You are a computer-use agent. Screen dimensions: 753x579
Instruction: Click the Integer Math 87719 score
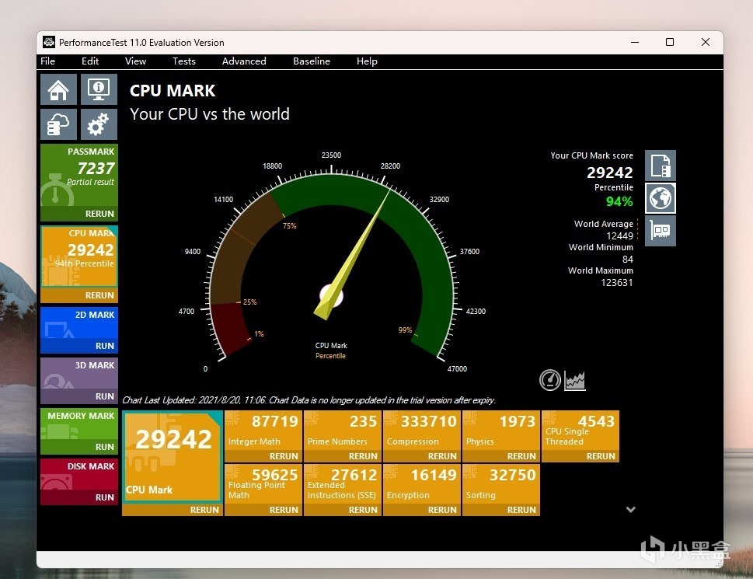(x=275, y=421)
